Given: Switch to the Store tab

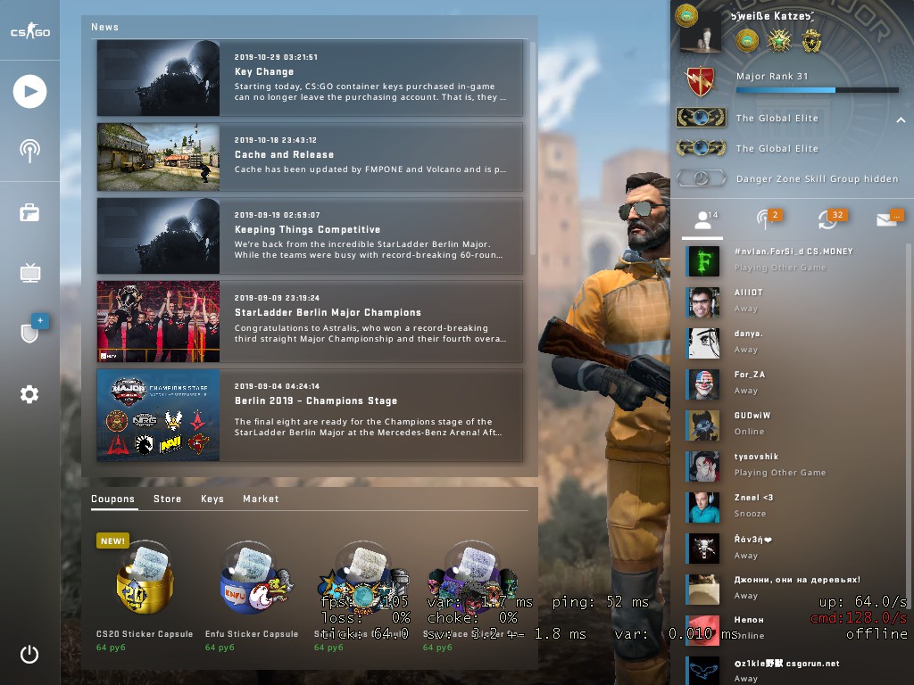Looking at the screenshot, I should (167, 499).
